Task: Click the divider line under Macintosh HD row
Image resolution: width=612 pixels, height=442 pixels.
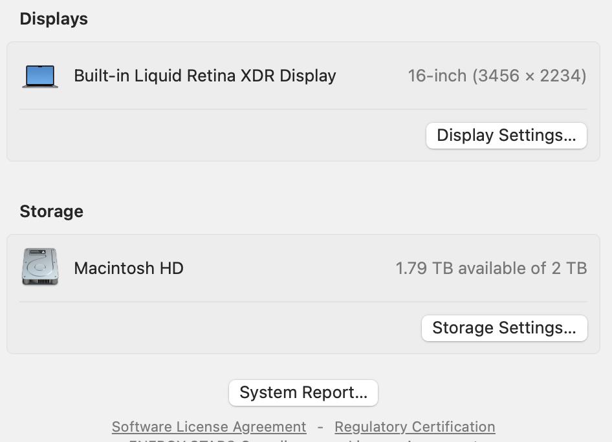Action: (303, 302)
